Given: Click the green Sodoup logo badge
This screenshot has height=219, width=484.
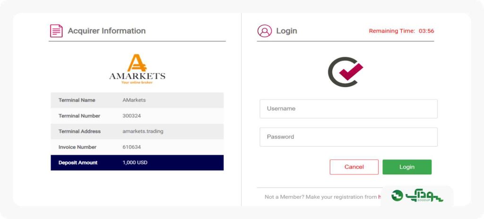Looking at the screenshot, I should 417,195.
